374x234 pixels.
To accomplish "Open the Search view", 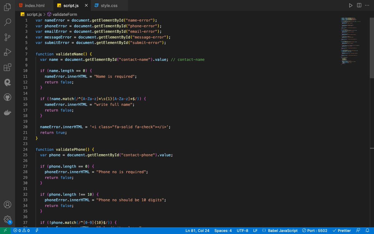I will tap(7, 22).
